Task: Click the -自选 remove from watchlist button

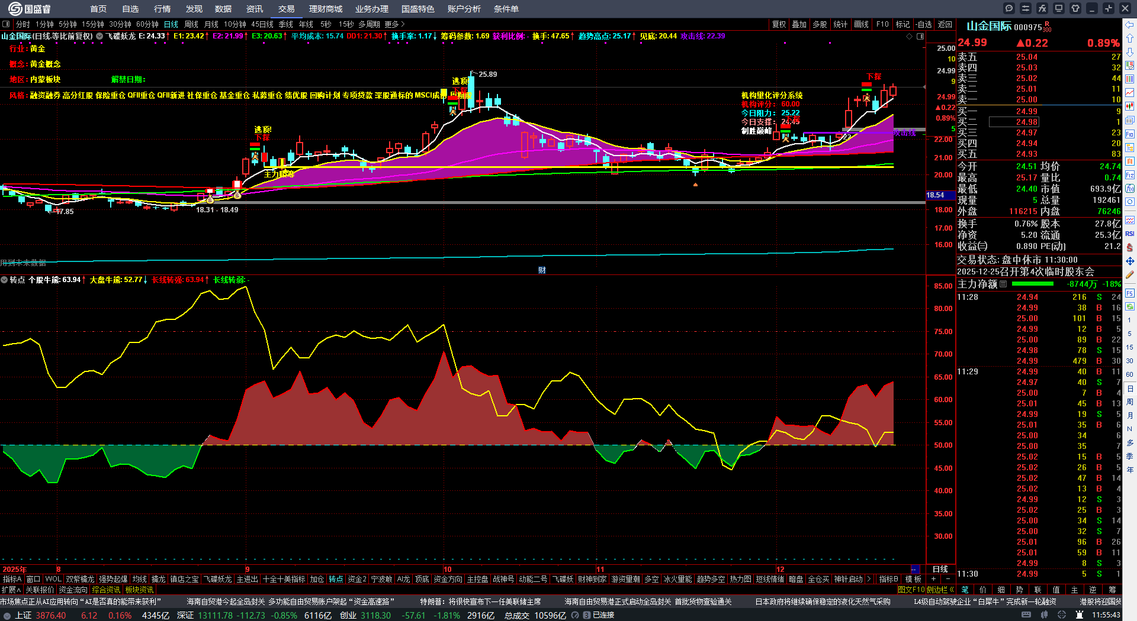Action: (x=923, y=24)
